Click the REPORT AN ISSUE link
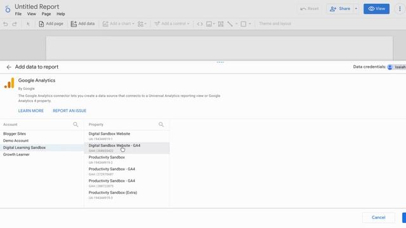 point(69,111)
